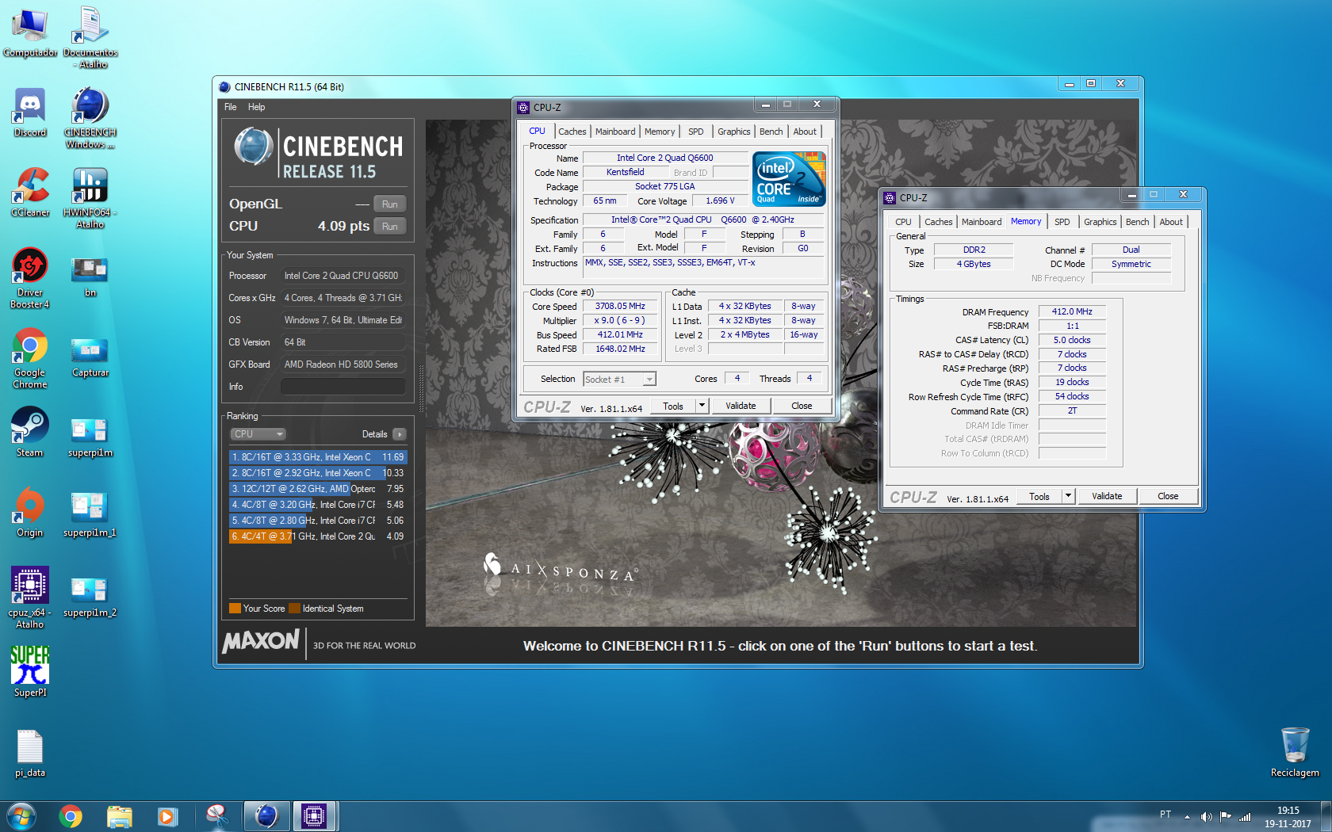
Task: Open superpi1m_2 desktop file
Action: coord(90,597)
